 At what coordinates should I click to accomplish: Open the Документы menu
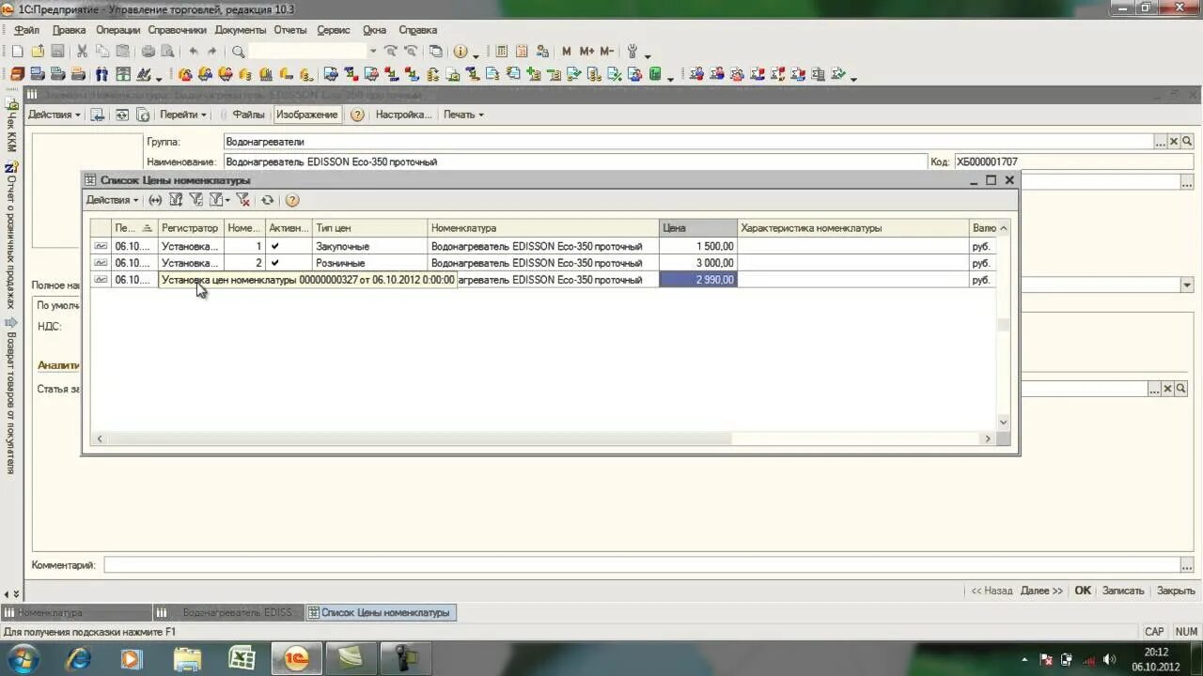(x=241, y=30)
